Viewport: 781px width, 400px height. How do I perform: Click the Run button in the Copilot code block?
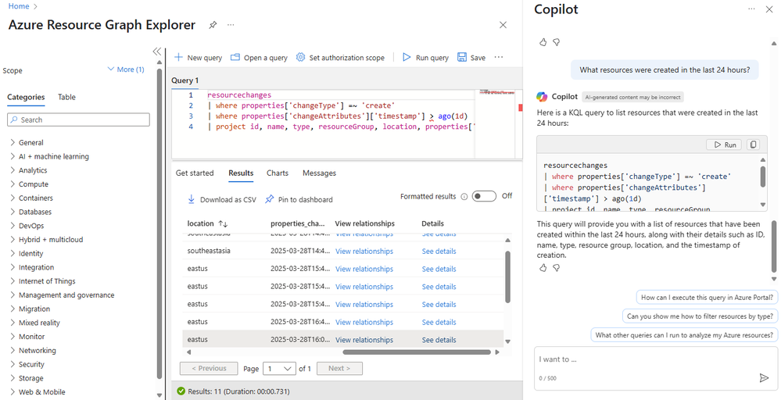click(x=724, y=145)
